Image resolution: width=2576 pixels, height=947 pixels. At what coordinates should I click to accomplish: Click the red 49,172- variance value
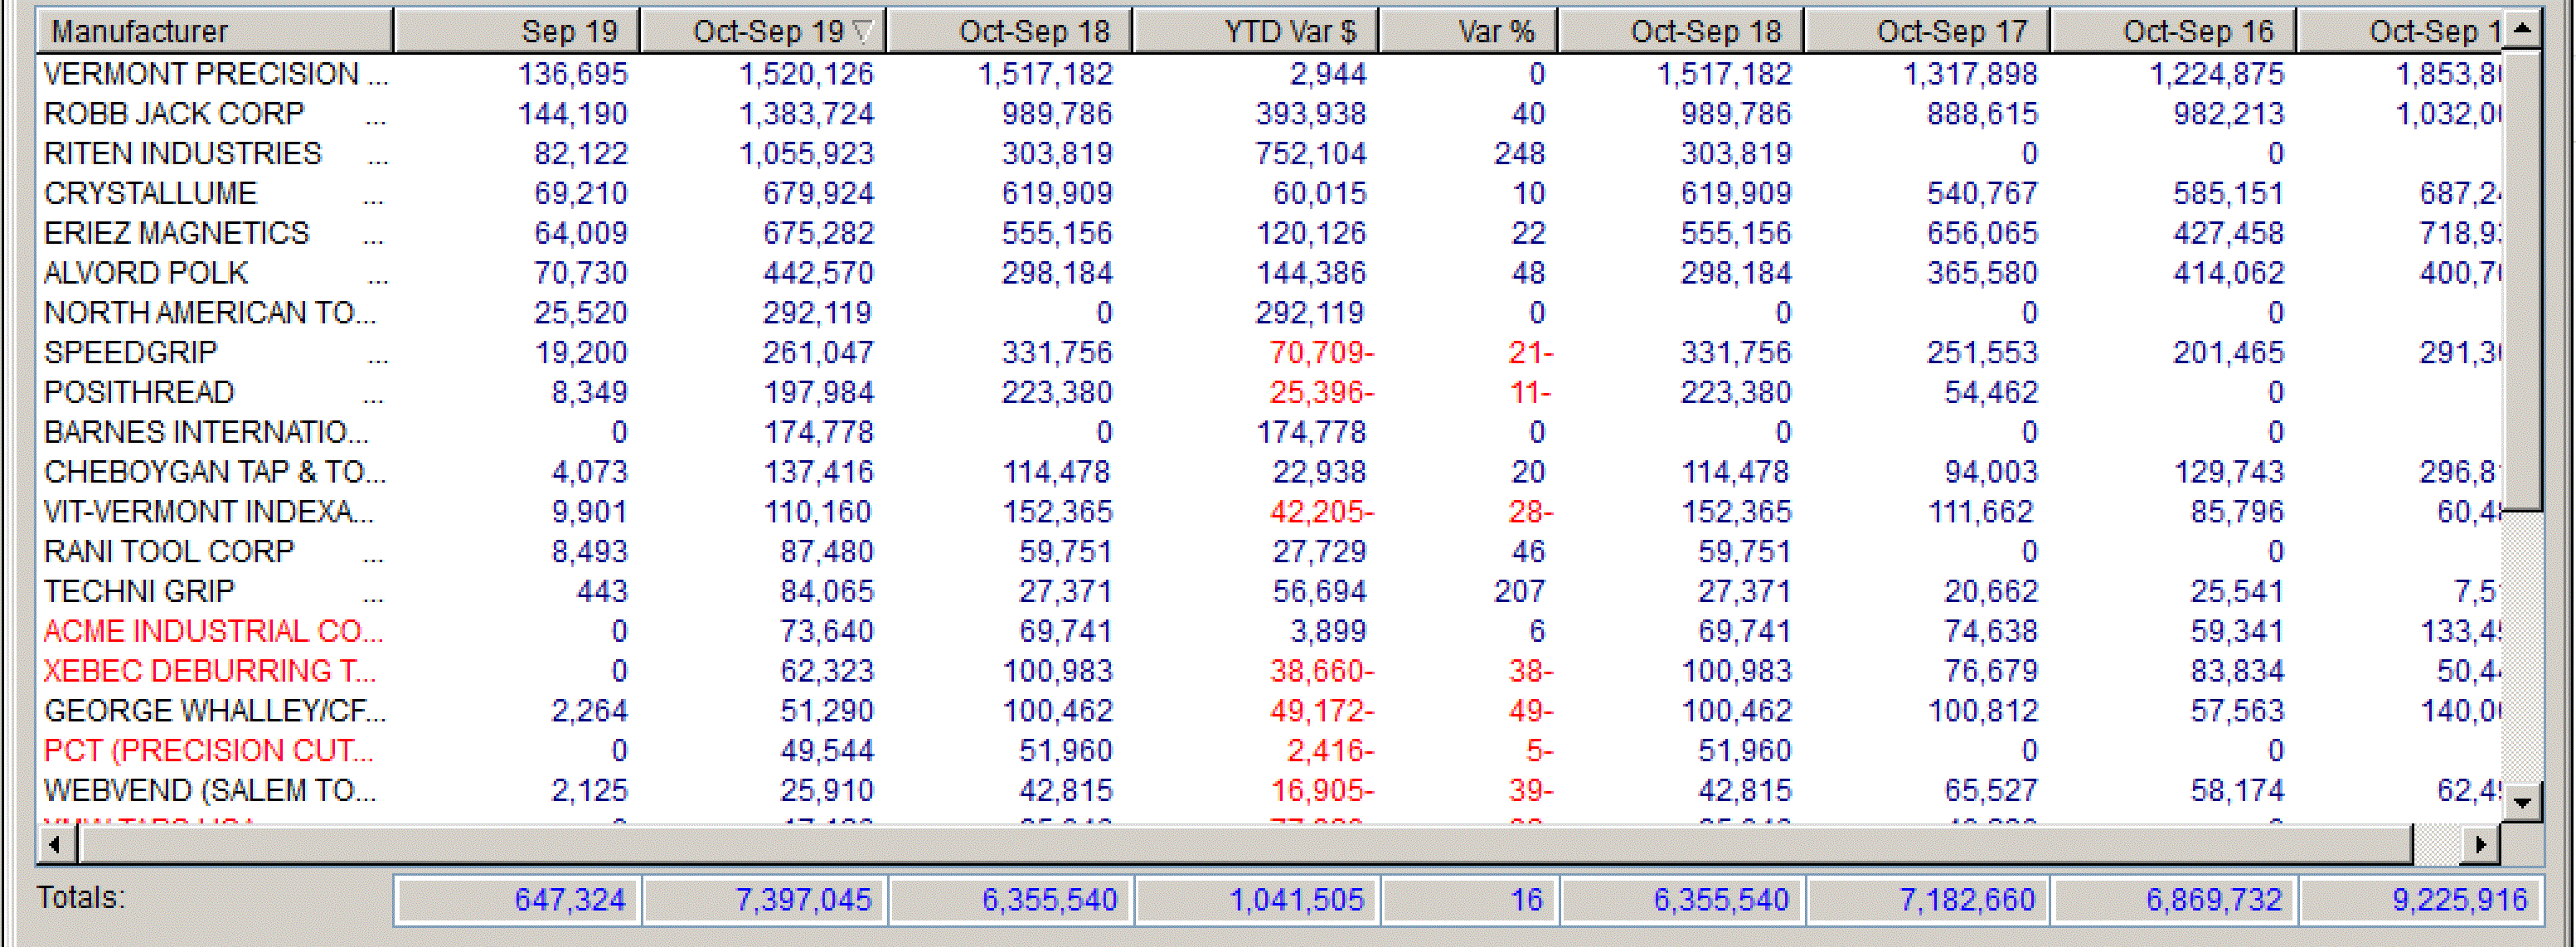[1322, 711]
